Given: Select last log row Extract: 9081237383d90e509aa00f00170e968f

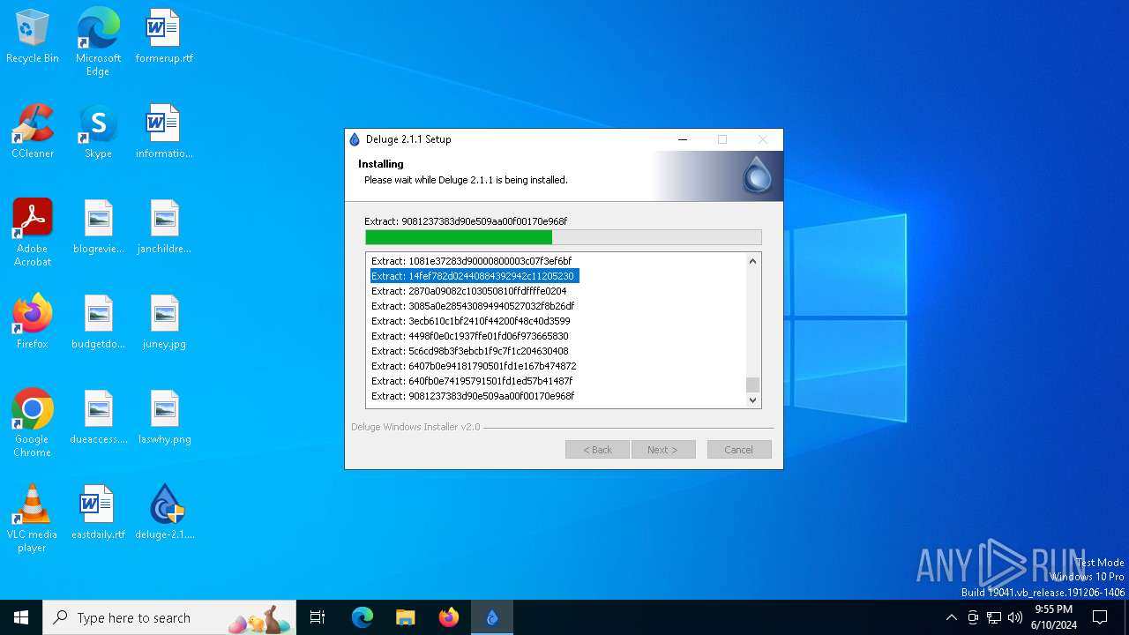Looking at the screenshot, I should click(473, 396).
